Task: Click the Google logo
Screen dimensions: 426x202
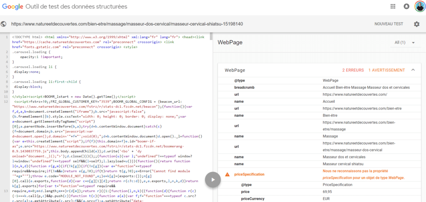Action: 12,7
